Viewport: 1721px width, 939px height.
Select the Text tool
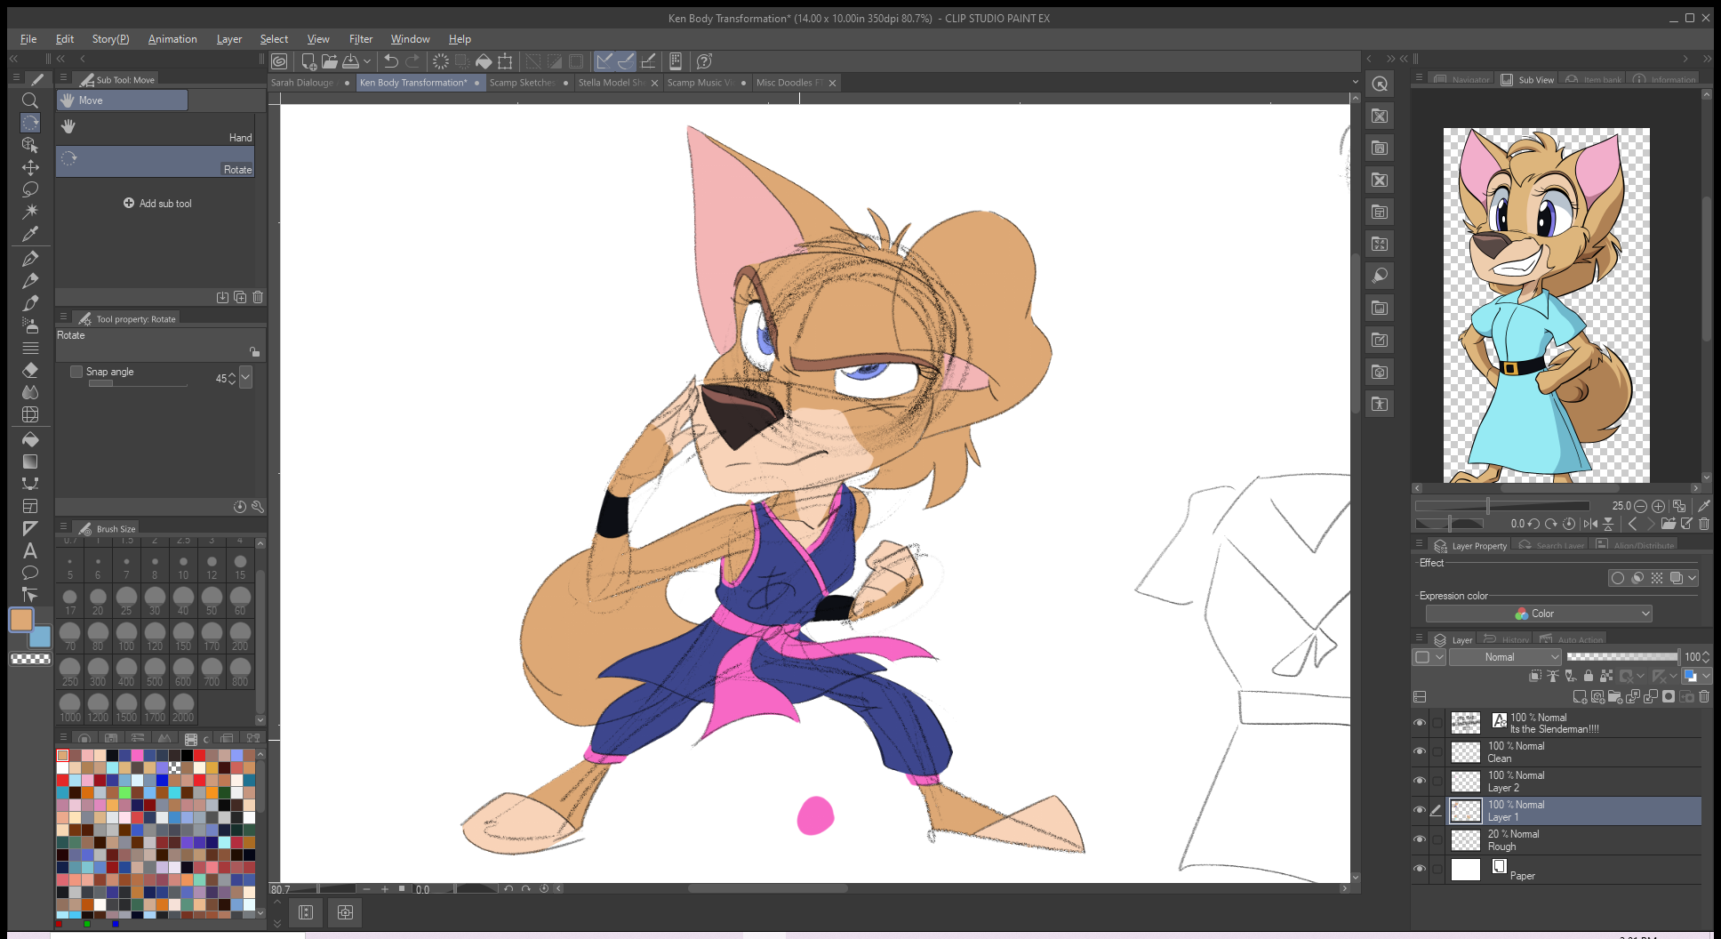(x=29, y=550)
